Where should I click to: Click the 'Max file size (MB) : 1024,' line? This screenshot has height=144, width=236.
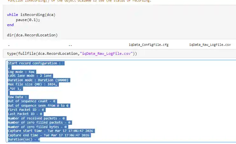click(33, 84)
